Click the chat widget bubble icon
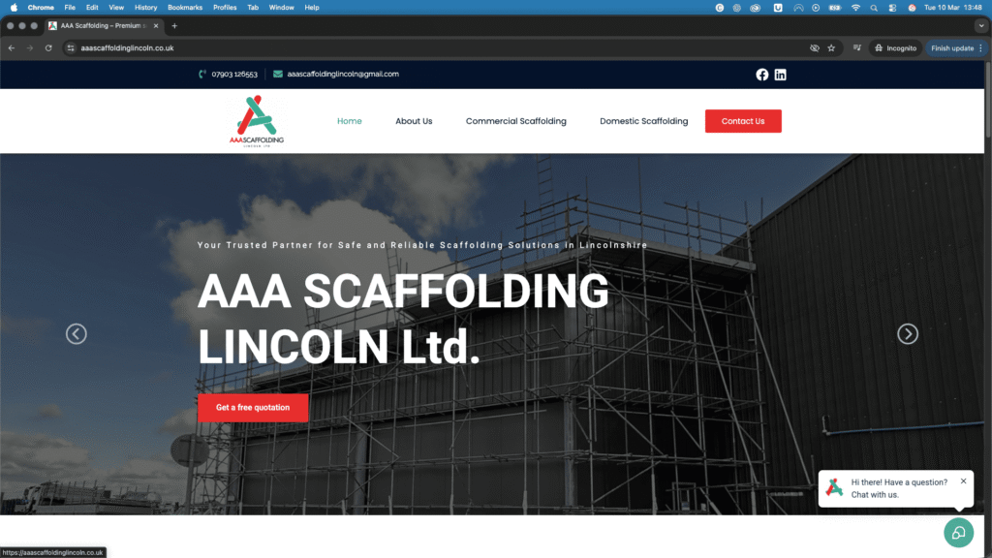 [x=958, y=533]
